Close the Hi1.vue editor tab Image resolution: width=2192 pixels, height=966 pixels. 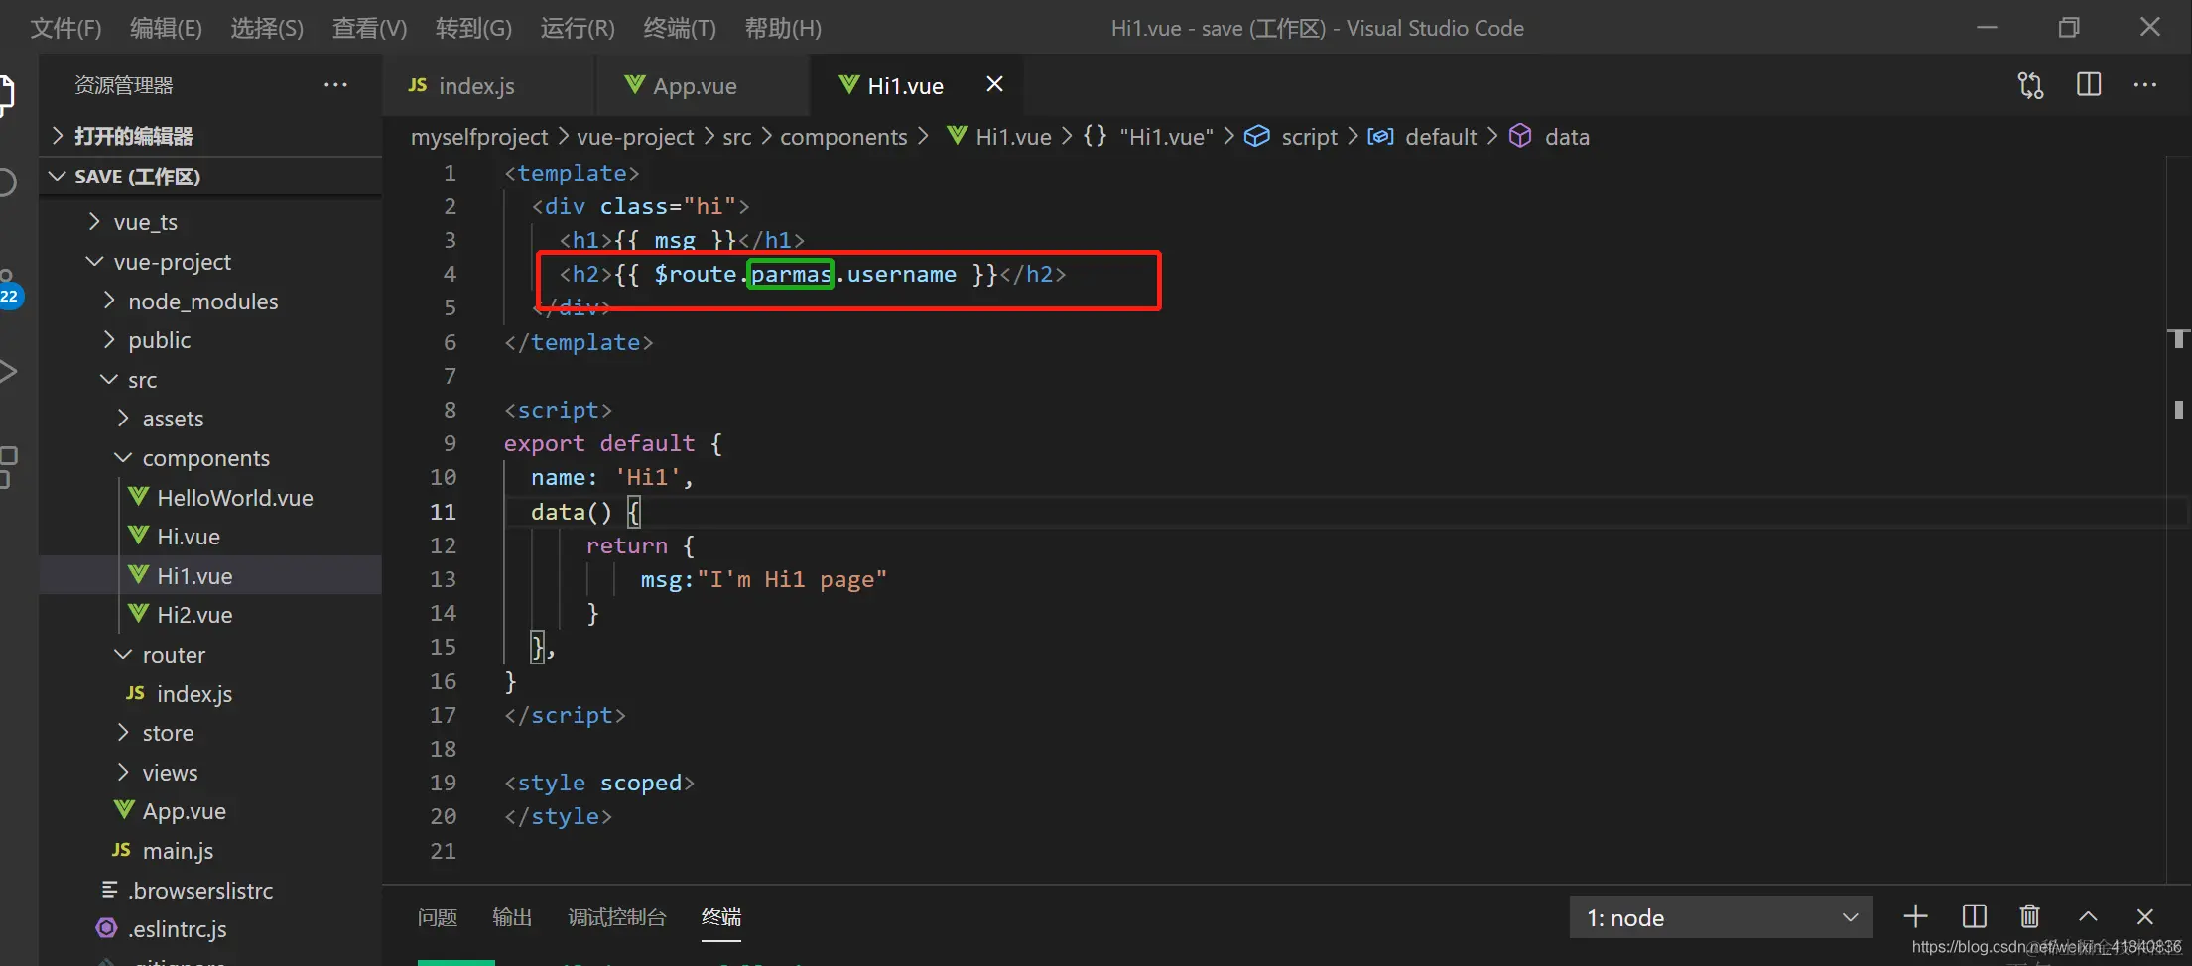pyautogui.click(x=994, y=85)
